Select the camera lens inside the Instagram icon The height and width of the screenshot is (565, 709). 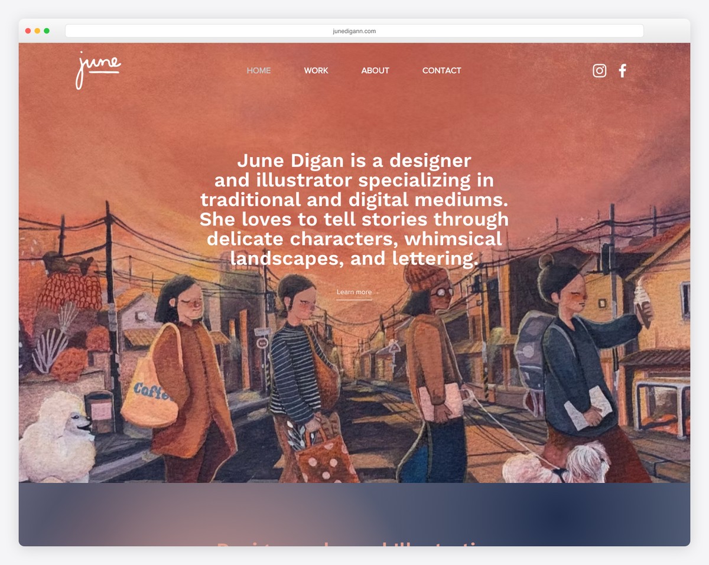[599, 70]
